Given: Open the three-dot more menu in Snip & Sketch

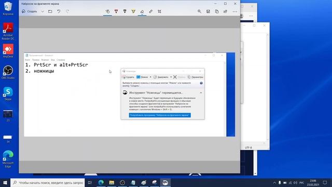Looking at the screenshot, I should (235, 11).
